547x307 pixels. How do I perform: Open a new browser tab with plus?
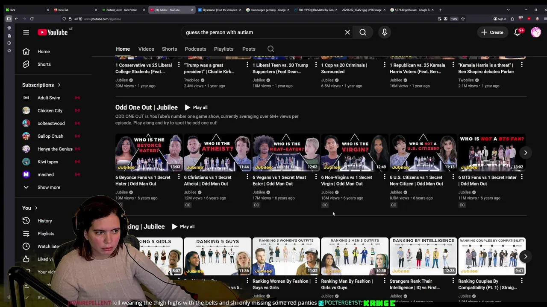(x=441, y=10)
